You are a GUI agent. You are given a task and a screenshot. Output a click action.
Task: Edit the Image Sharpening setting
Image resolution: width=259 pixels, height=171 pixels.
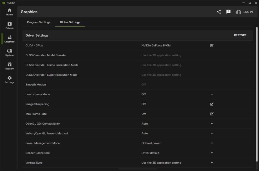click(x=212, y=104)
